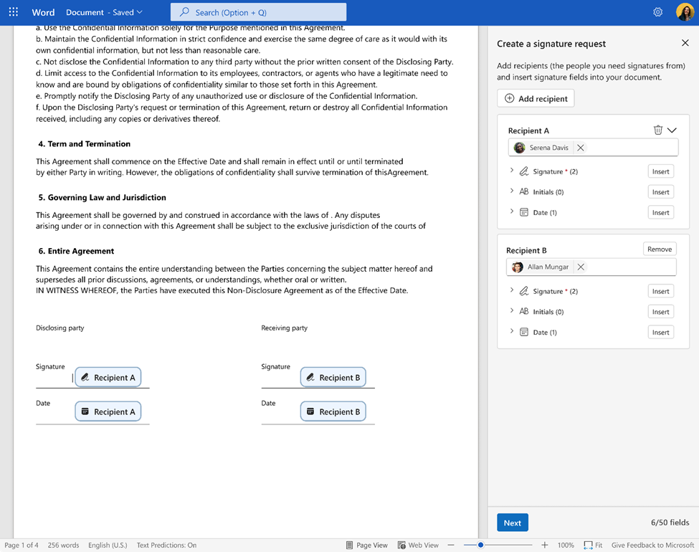The height and width of the screenshot is (552, 699).
Task: Select the Recipient B signature field in document
Action: coord(333,377)
